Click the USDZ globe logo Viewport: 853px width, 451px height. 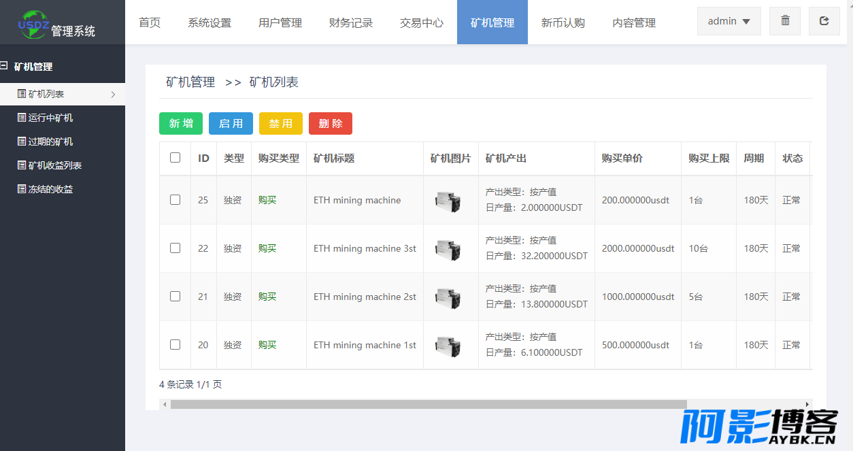33,24
